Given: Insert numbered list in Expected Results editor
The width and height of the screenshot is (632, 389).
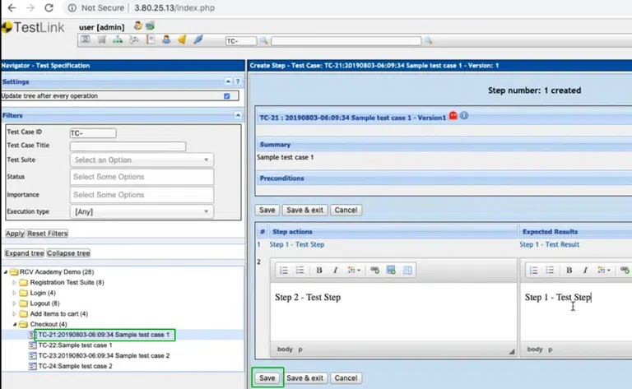Looking at the screenshot, I should click(533, 271).
